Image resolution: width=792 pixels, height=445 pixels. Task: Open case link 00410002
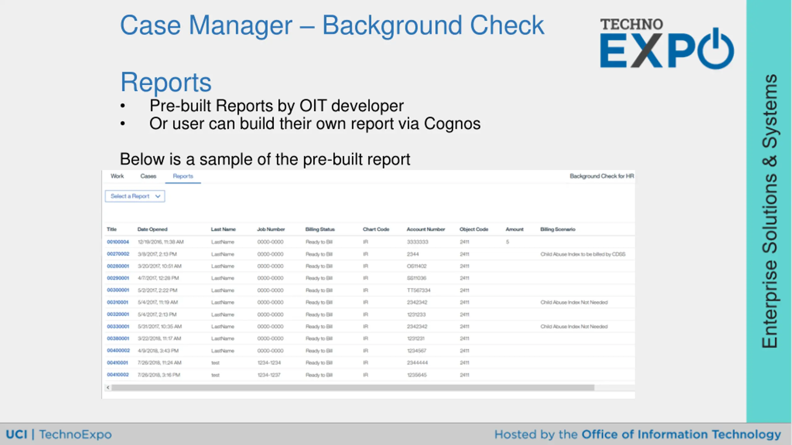tap(118, 375)
